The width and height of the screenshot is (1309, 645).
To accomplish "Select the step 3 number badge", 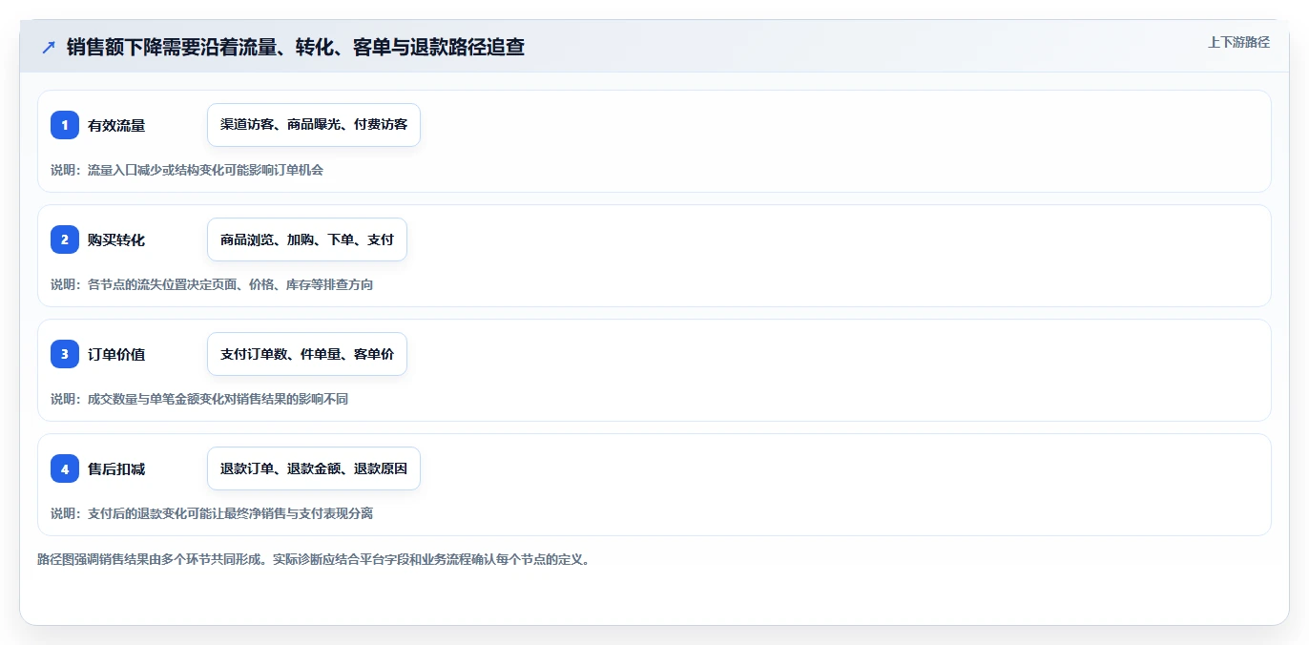I will click(x=65, y=354).
